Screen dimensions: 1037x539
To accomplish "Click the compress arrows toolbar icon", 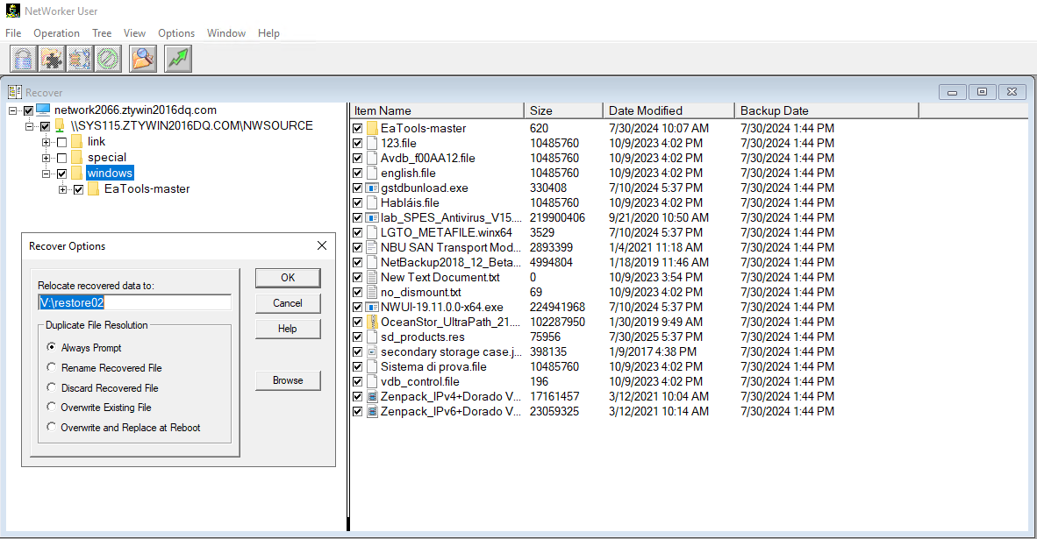I will point(79,59).
